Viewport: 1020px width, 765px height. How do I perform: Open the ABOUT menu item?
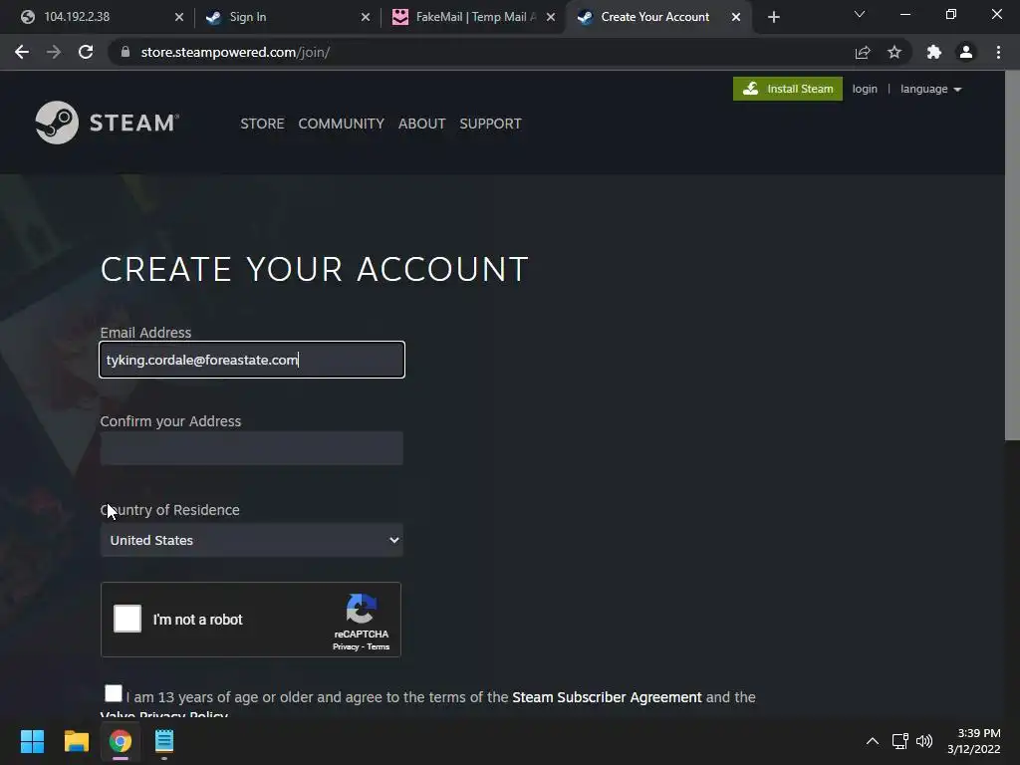pos(422,124)
